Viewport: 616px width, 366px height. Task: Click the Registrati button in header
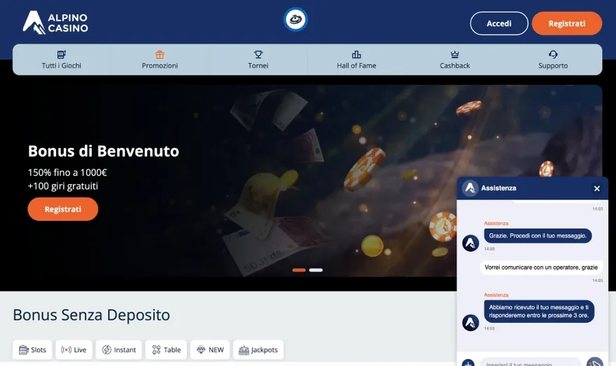tap(567, 24)
